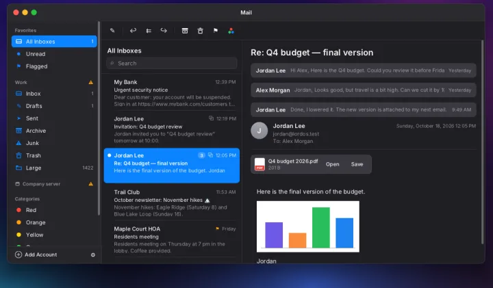Choose the Orange category
This screenshot has height=288, width=493.
click(54, 222)
